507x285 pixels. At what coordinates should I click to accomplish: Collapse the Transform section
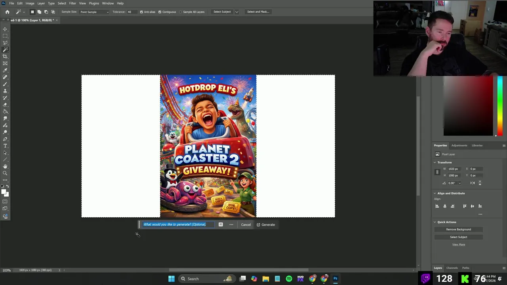[435, 163]
